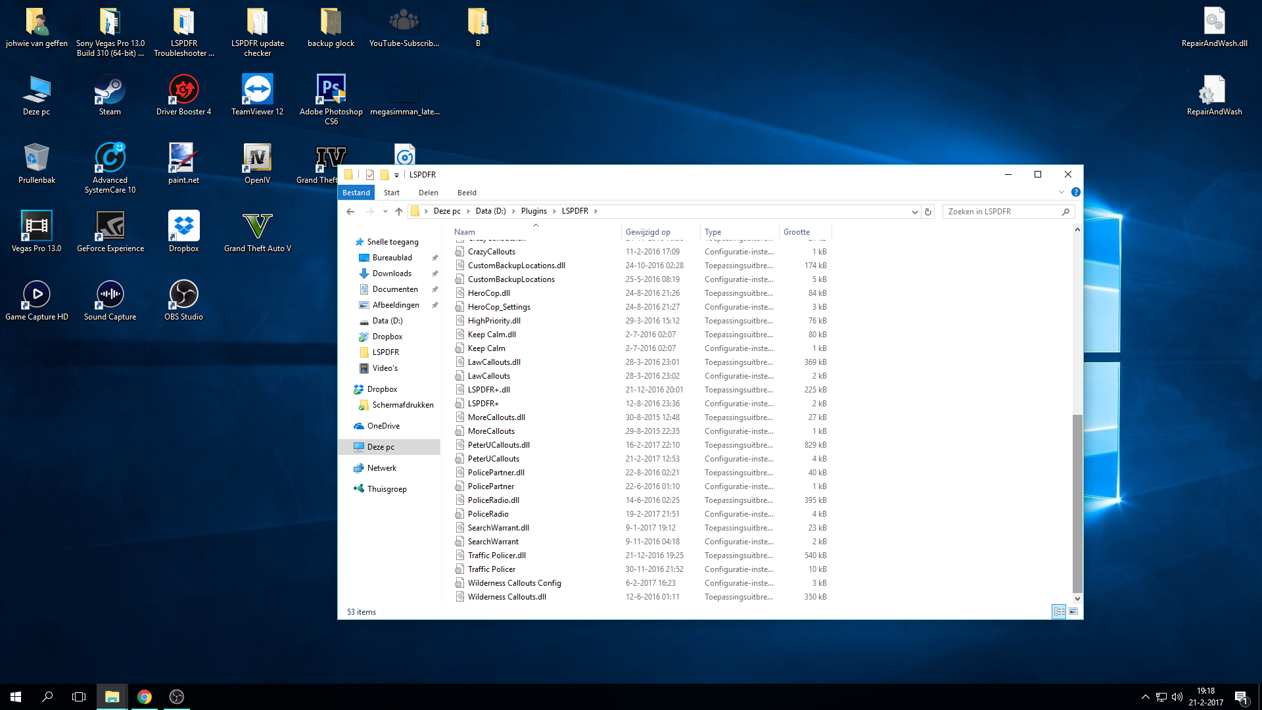Open the quick access toolbar customize dropdown
This screenshot has width=1262, height=710.
pyautogui.click(x=396, y=176)
